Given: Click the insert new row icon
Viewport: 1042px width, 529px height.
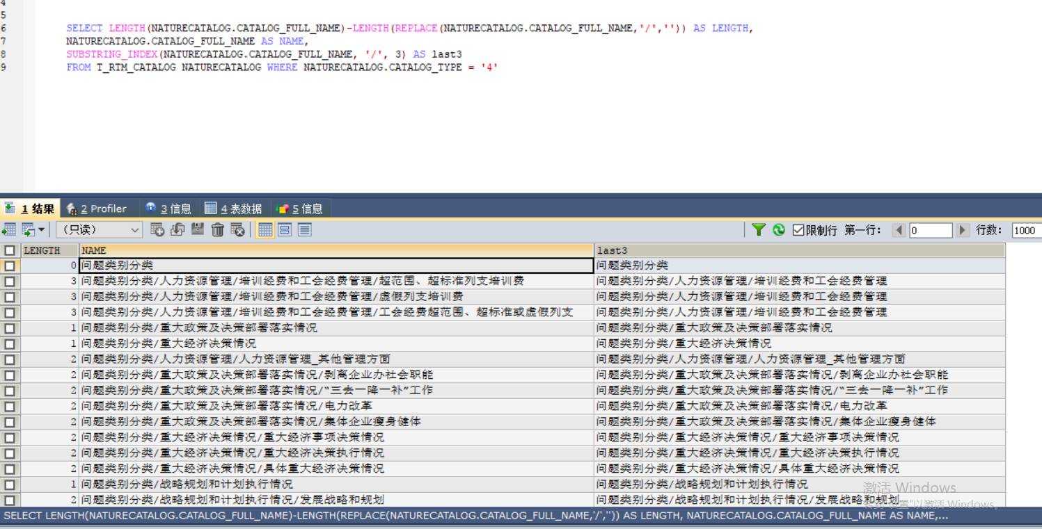Looking at the screenshot, I should 157,229.
